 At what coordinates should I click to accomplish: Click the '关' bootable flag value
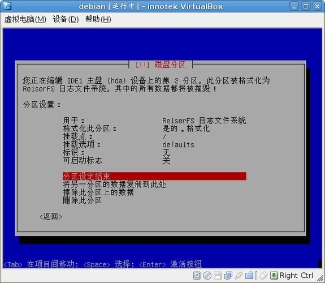(x=166, y=161)
